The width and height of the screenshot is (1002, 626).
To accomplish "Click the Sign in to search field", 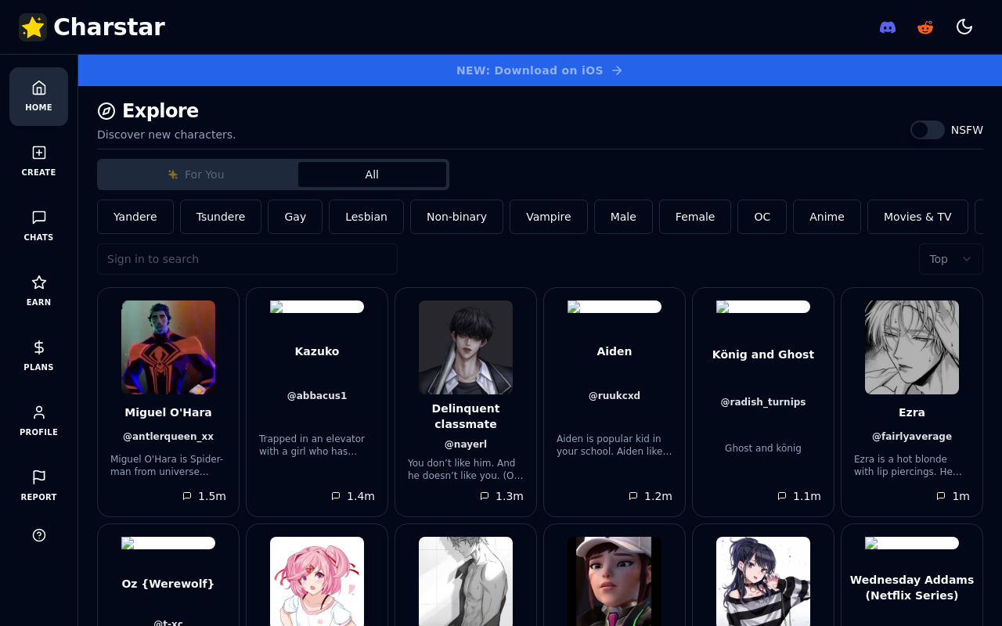I will pyautogui.click(x=247, y=259).
